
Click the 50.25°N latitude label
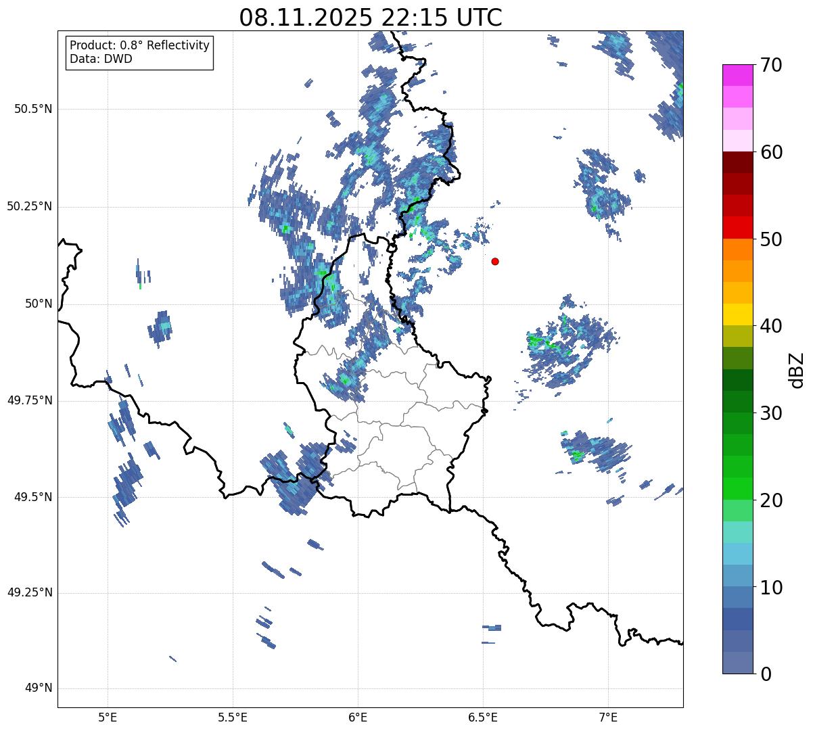[x=30, y=206]
